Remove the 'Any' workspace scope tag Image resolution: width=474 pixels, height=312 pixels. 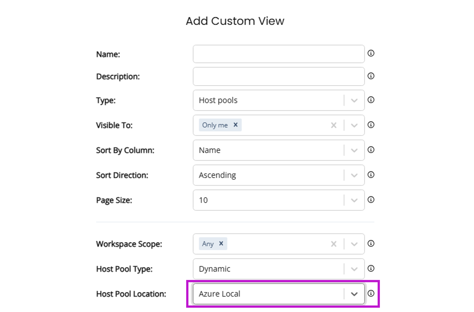[x=221, y=244]
